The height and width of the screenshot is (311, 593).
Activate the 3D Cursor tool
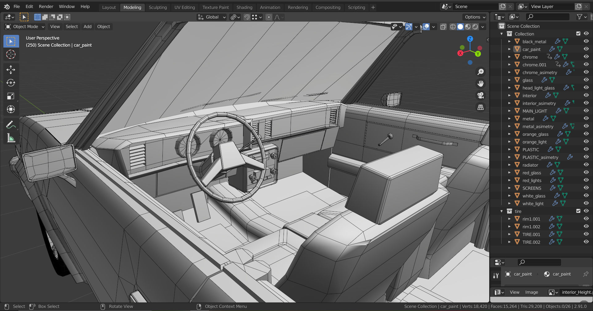(x=11, y=55)
